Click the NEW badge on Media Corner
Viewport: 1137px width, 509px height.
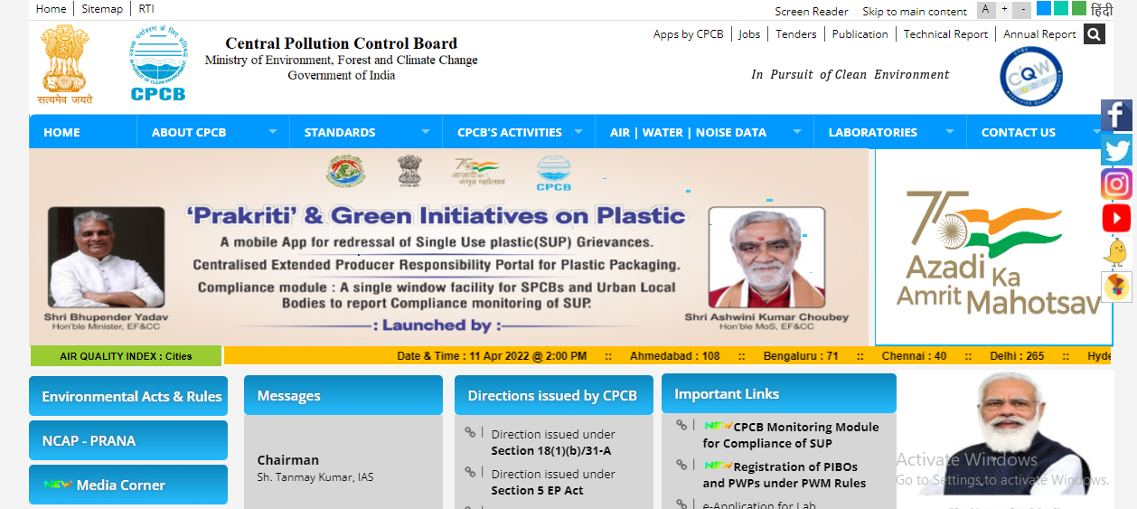point(58,485)
